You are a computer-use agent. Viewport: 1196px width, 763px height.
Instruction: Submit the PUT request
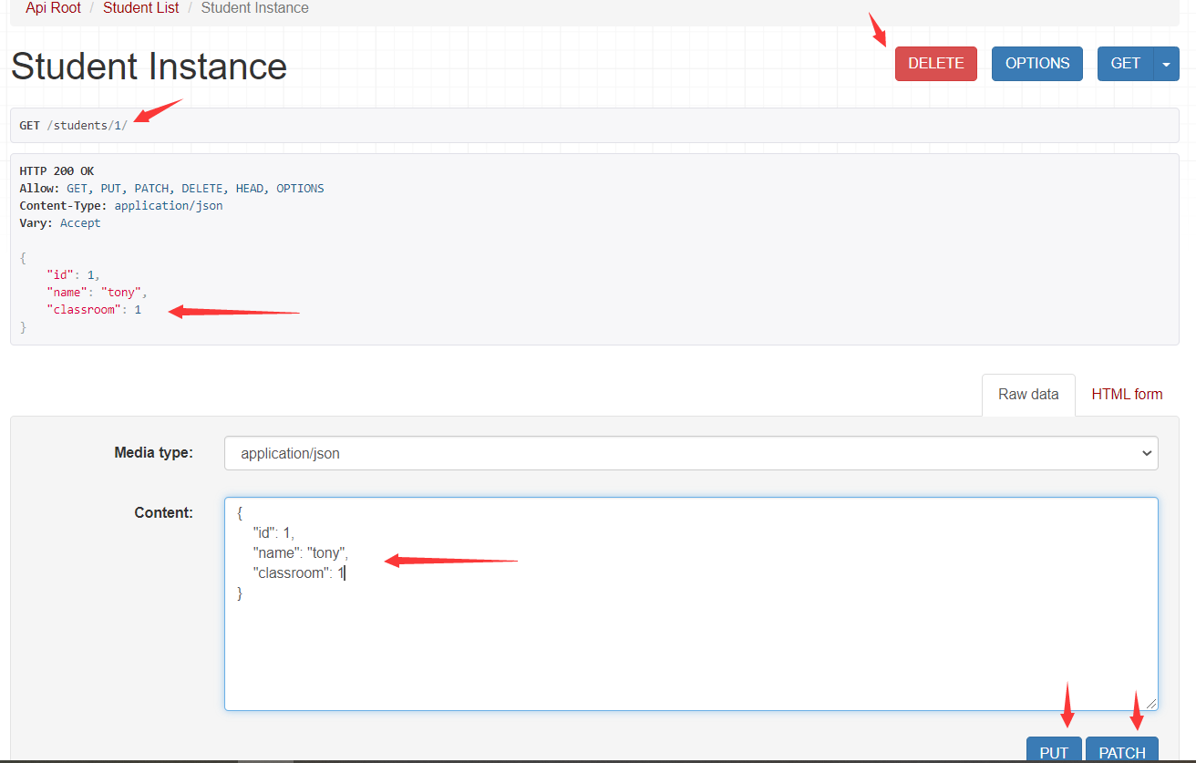[x=1054, y=751]
